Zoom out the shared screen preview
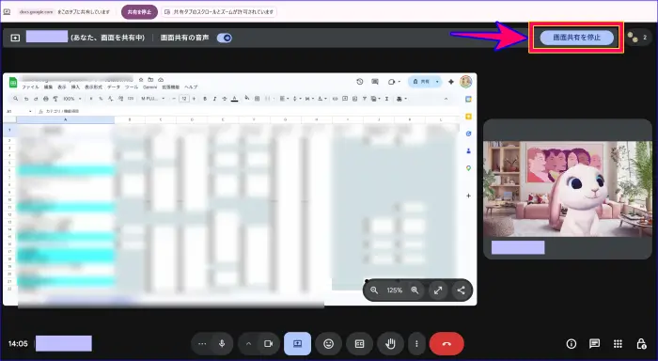Image resolution: width=658 pixels, height=361 pixels. (374, 290)
